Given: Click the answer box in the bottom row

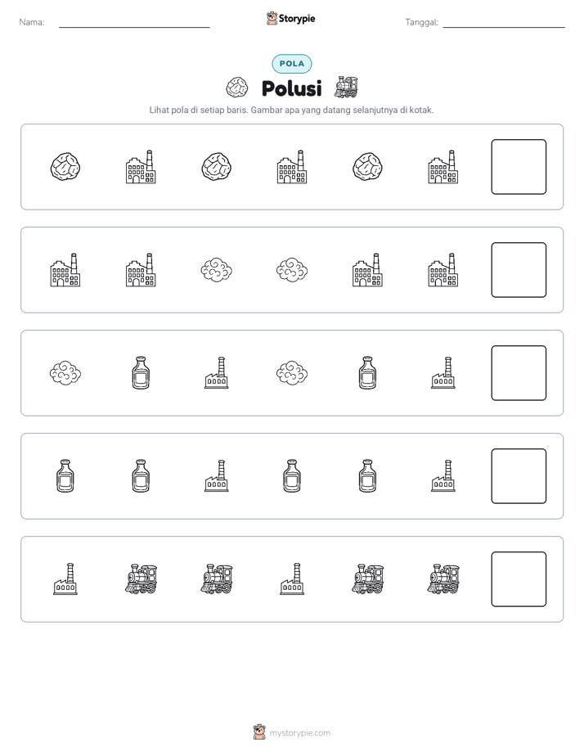Looking at the screenshot, I should [x=519, y=579].
